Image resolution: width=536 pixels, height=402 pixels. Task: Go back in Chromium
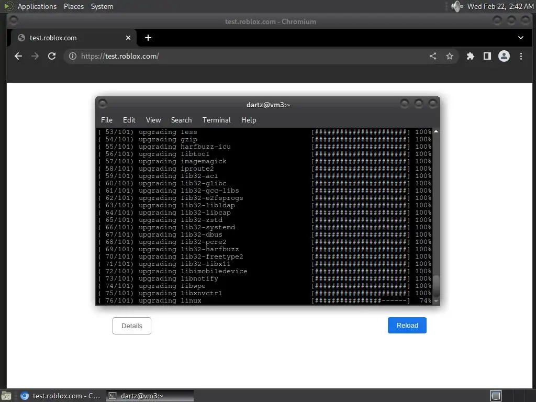18,56
